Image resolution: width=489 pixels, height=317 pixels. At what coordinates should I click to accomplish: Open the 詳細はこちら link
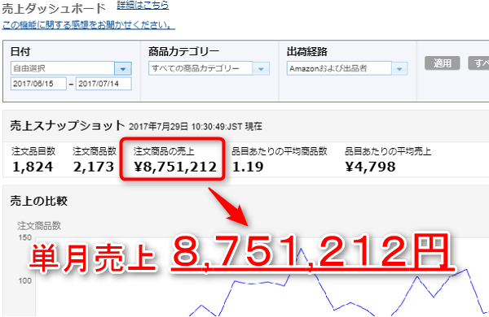(x=143, y=6)
